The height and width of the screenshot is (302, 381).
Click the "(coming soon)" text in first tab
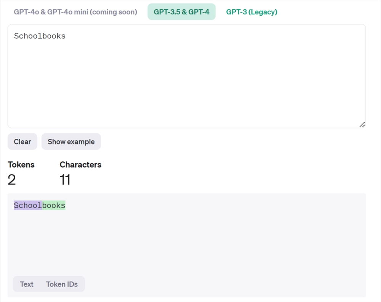pyautogui.click(x=114, y=12)
